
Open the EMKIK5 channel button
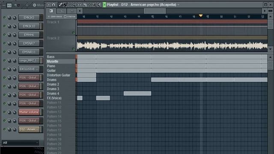point(29,18)
